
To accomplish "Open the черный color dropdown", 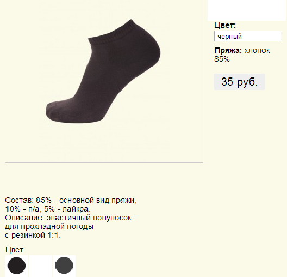I will [248, 36].
